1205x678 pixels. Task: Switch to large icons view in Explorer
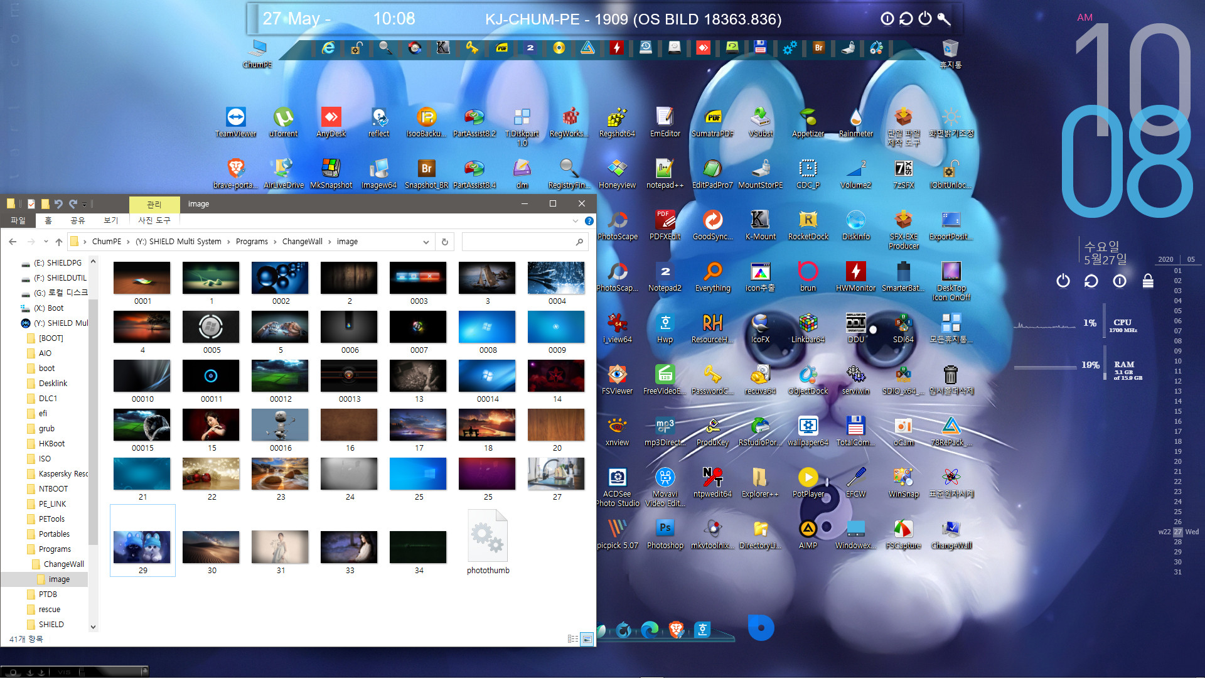[x=587, y=639]
